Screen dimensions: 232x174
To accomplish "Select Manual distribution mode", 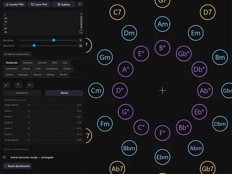I will [x=64, y=93].
